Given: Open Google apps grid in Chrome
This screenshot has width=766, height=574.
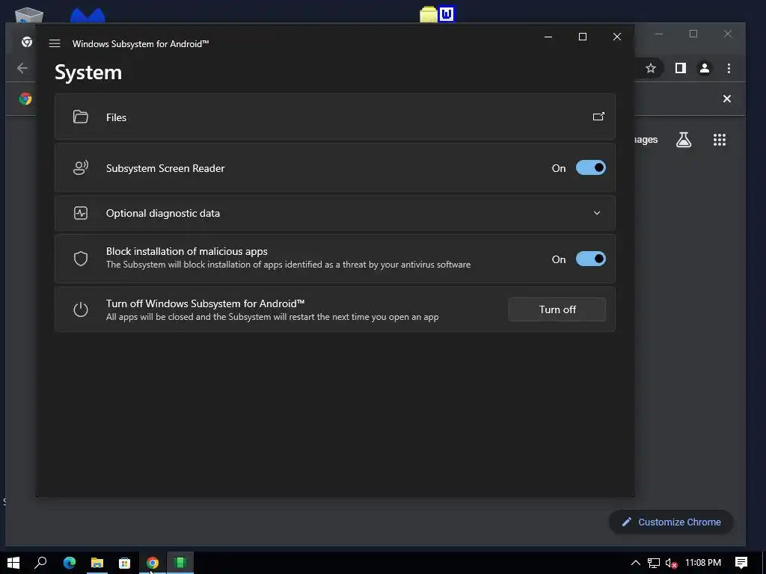Looking at the screenshot, I should (719, 140).
